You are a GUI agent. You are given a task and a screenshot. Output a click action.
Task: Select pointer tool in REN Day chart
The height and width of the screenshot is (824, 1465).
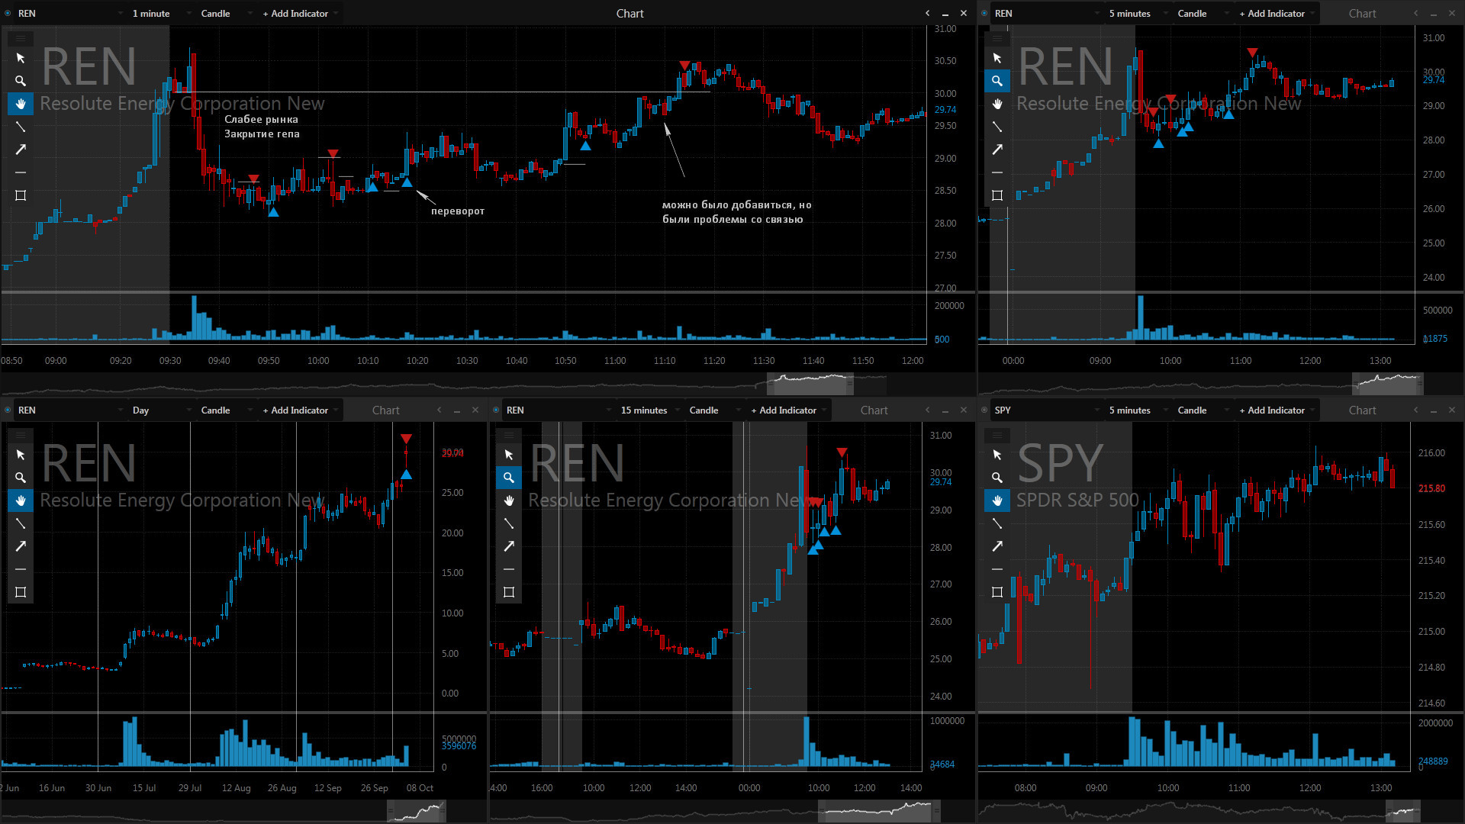tap(21, 455)
